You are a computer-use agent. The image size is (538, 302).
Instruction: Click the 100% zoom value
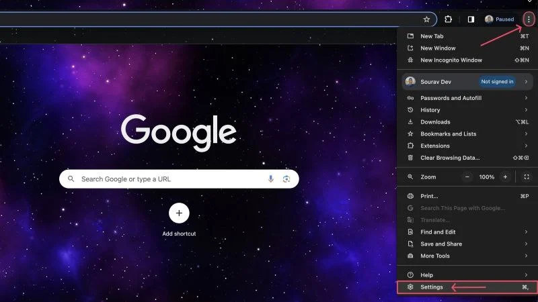pyautogui.click(x=486, y=177)
